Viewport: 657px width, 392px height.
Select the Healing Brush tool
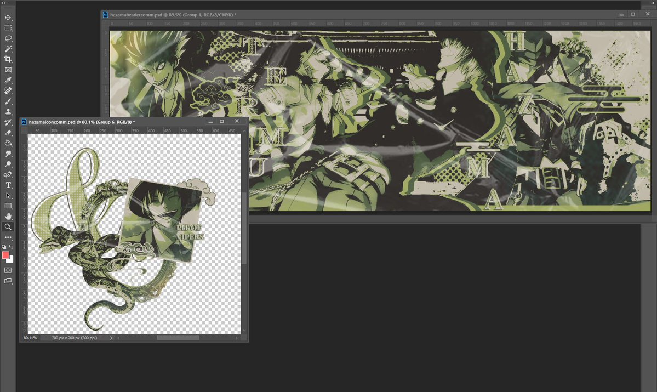8,91
